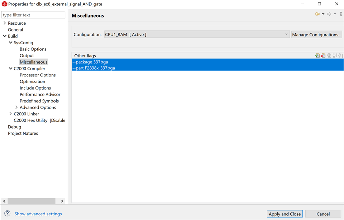Open Manage Configurations dialog

pyautogui.click(x=317, y=34)
